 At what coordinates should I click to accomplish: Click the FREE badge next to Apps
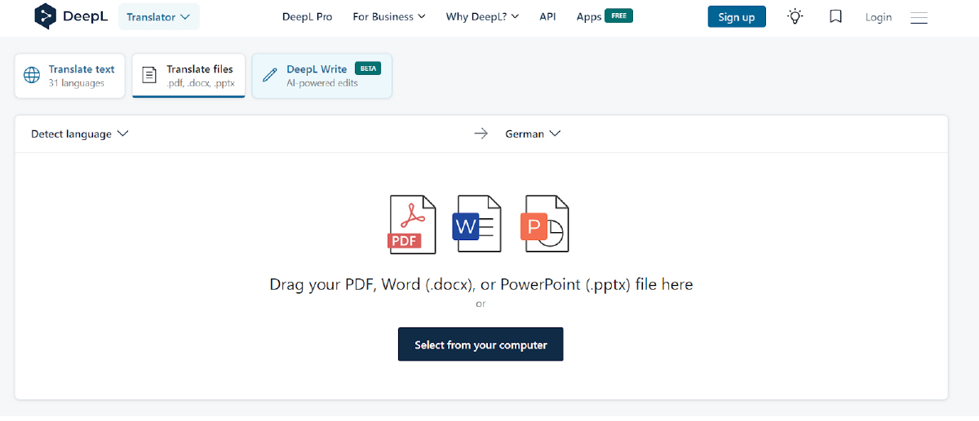618,15
